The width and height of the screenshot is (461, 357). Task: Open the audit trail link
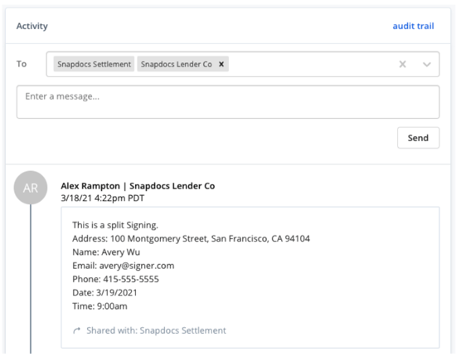point(413,26)
